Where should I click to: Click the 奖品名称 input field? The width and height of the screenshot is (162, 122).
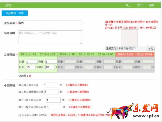(x=50, y=23)
